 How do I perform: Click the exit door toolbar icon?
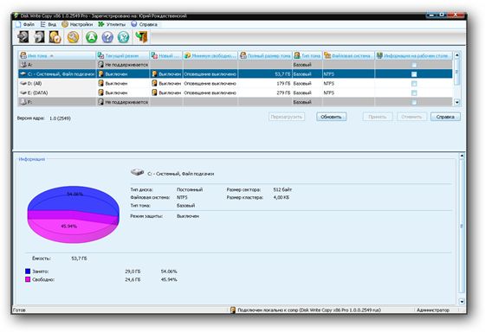[141, 37]
